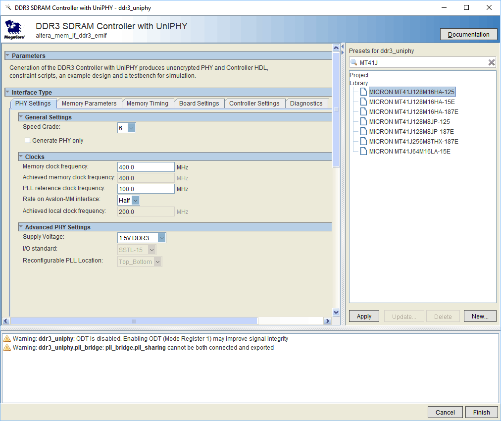The image size is (501, 421).
Task: Click file icon for MT41J64M16LA-15E preset
Action: click(364, 151)
